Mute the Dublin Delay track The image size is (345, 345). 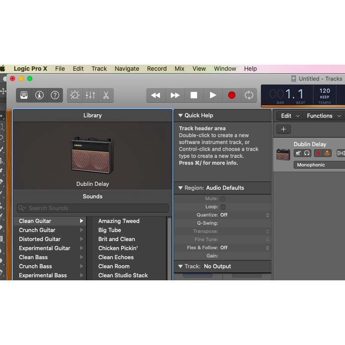(x=298, y=153)
